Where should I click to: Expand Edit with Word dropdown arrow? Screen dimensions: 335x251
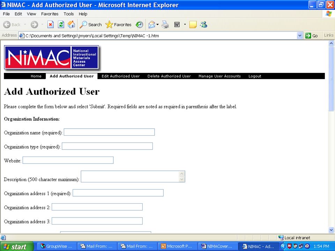(x=185, y=24)
